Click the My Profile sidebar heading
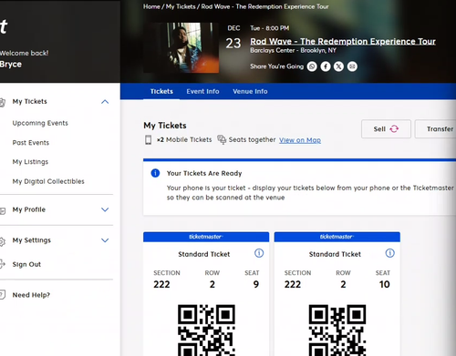The height and width of the screenshot is (356, 456). (x=29, y=209)
